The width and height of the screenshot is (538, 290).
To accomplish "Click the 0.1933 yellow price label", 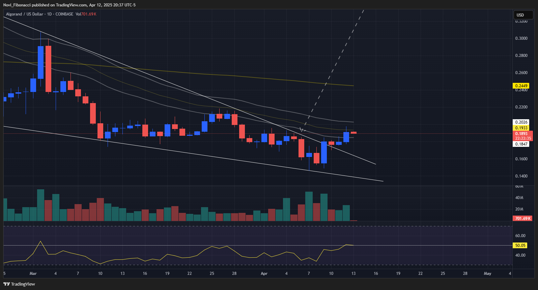I will tap(521, 128).
